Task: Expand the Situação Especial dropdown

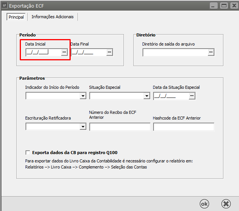Action: (x=147, y=96)
